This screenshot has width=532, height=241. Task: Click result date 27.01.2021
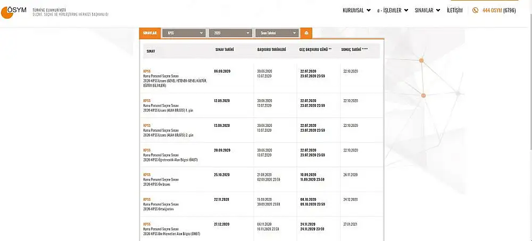coord(351,224)
